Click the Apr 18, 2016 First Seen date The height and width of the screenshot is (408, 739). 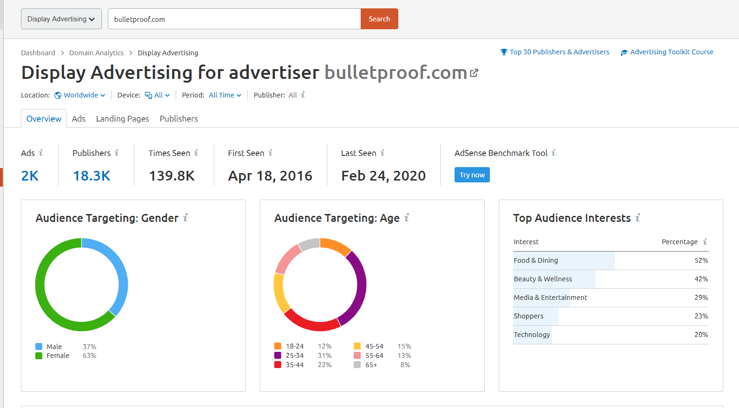[x=270, y=176]
